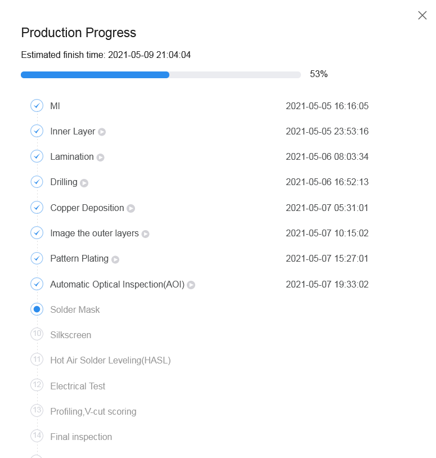
Task: Play the Pattern Plating video
Action: 115,259
